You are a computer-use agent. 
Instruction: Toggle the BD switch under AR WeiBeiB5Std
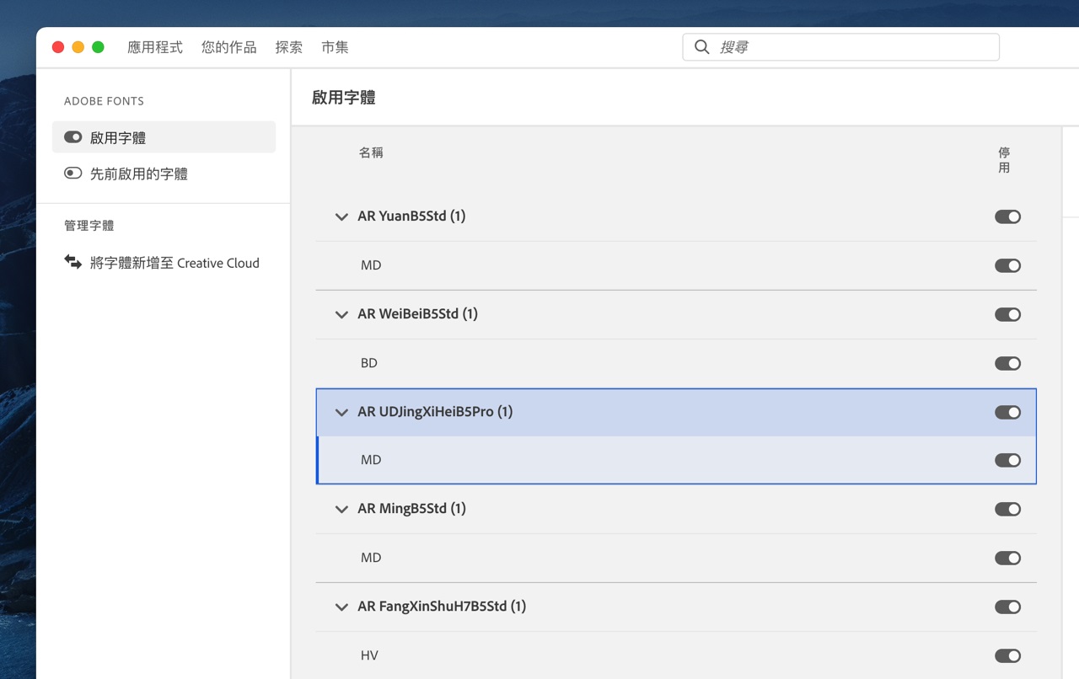click(1007, 363)
